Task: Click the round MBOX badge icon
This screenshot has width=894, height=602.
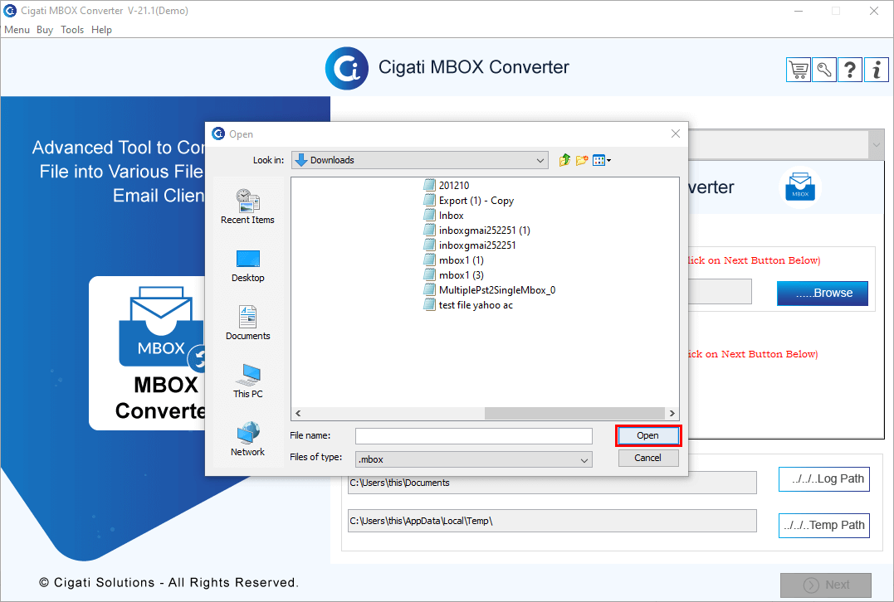Action: tap(800, 187)
